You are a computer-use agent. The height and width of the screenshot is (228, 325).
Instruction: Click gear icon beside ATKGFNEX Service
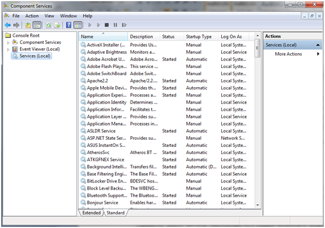pyautogui.click(x=83, y=159)
